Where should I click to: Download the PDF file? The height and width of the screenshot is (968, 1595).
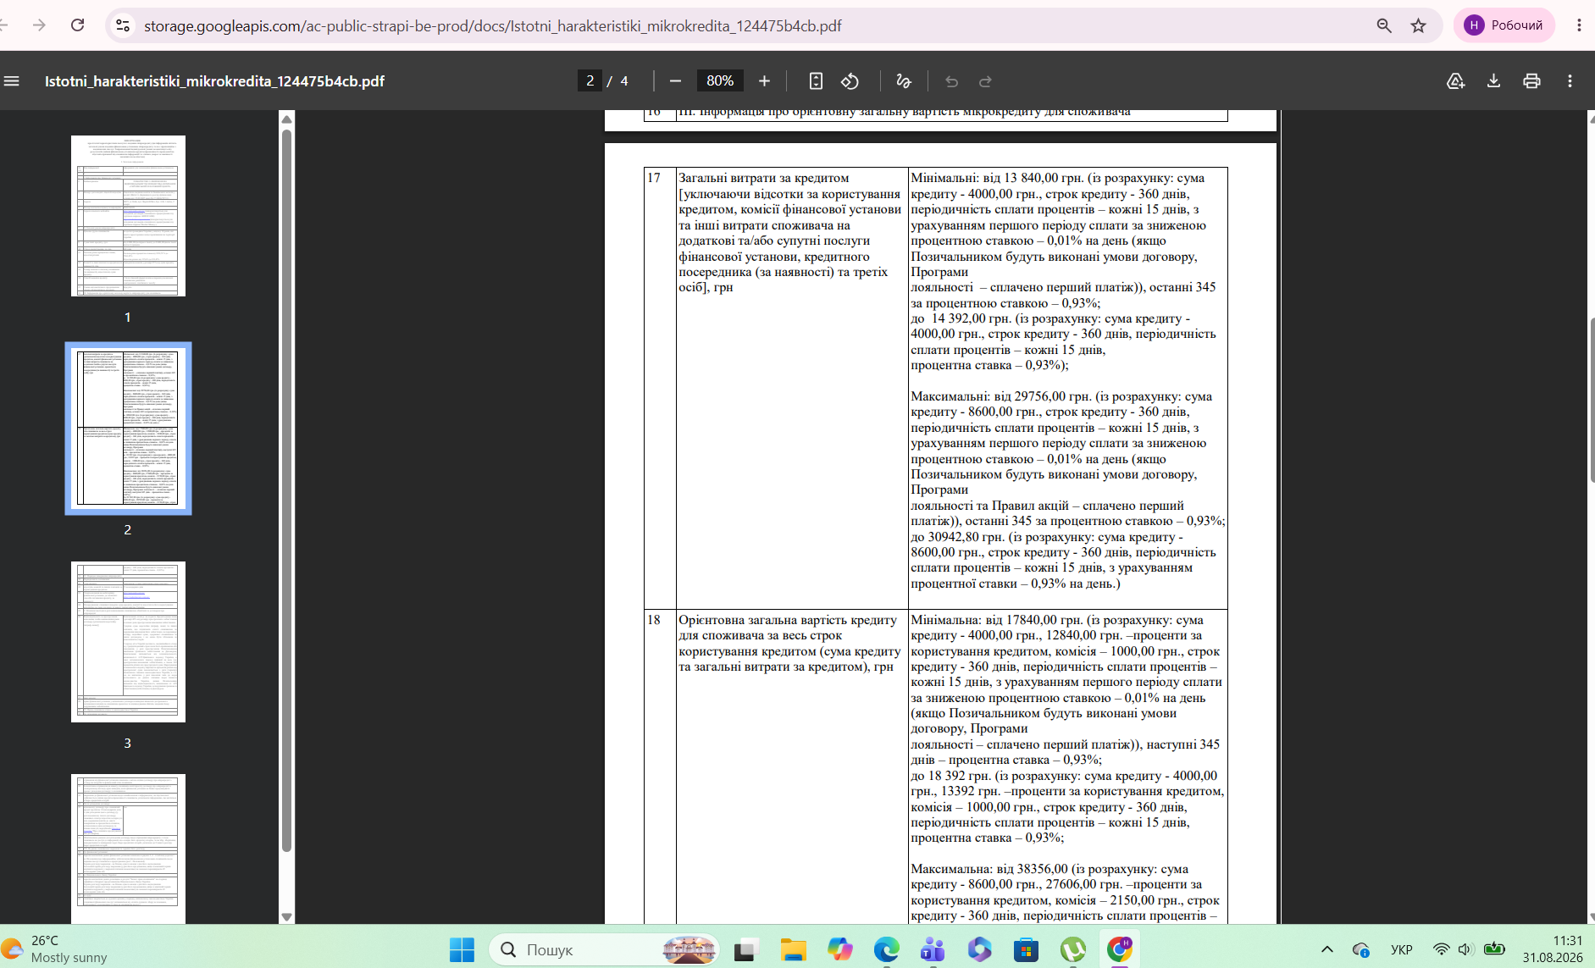1493,81
